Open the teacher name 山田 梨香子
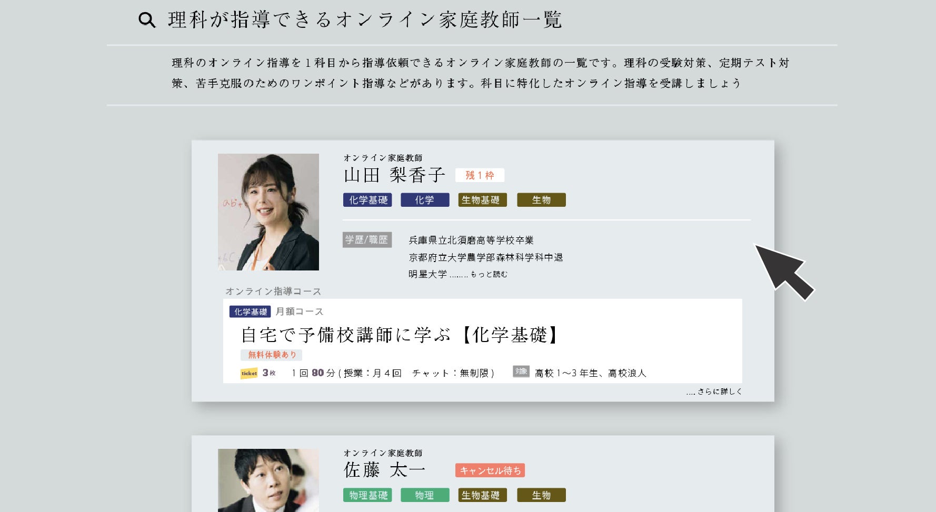936x512 pixels. click(x=394, y=175)
